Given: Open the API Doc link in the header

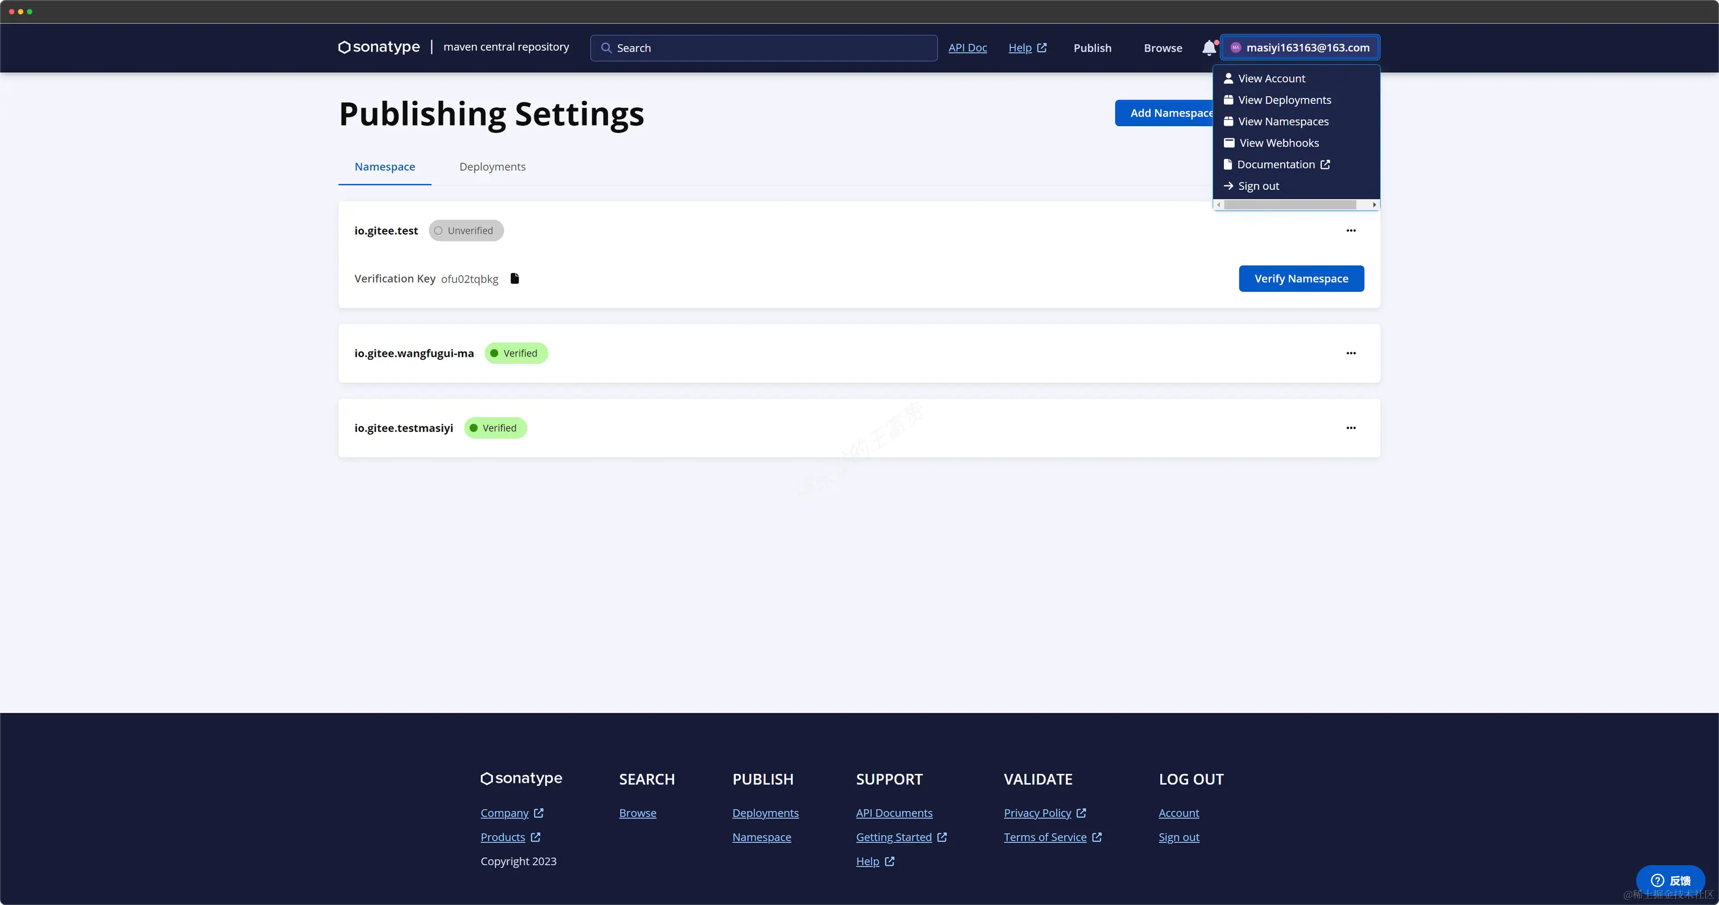Looking at the screenshot, I should pyautogui.click(x=967, y=48).
